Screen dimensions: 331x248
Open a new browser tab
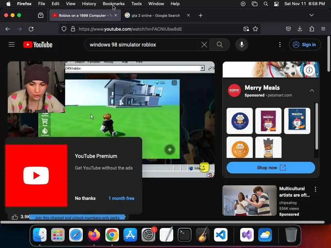(x=200, y=15)
